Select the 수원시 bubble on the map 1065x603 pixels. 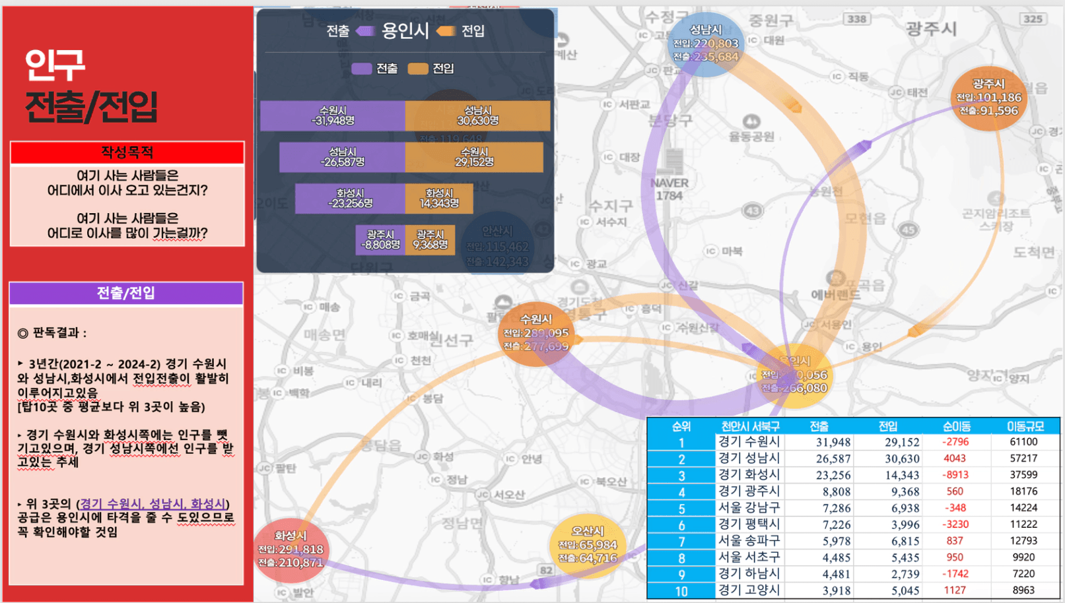click(x=536, y=334)
